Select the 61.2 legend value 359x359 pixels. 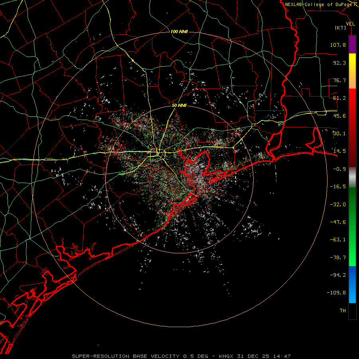tap(339, 98)
